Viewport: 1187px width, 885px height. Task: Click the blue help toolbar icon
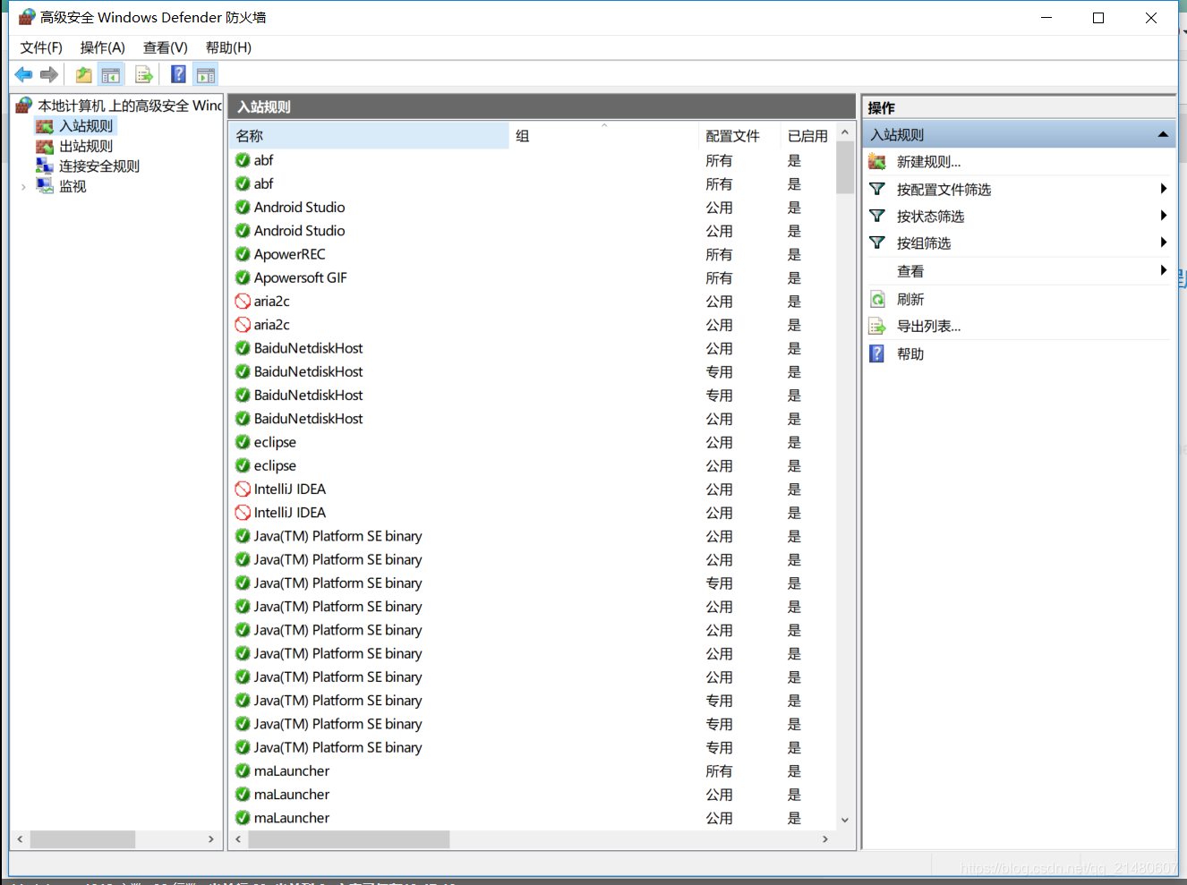click(179, 75)
